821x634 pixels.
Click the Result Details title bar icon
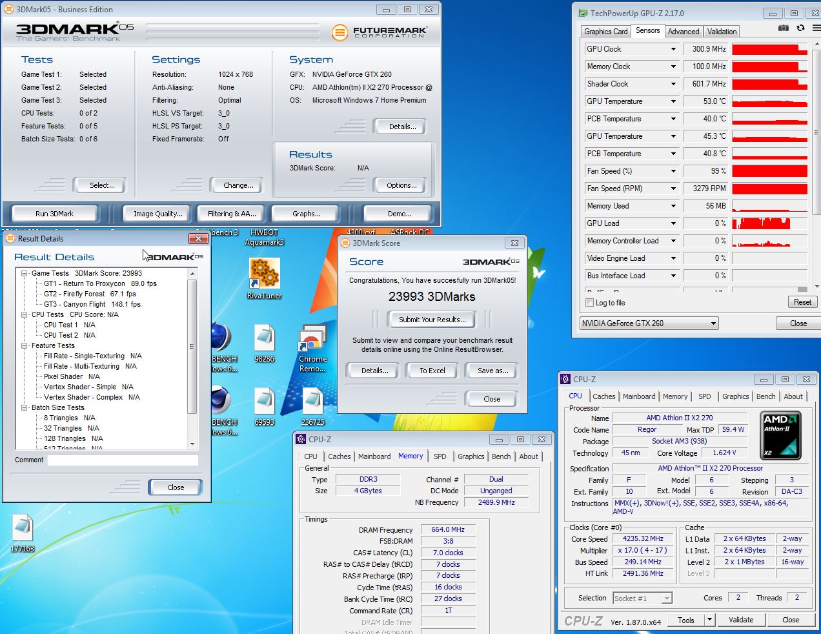(x=10, y=238)
